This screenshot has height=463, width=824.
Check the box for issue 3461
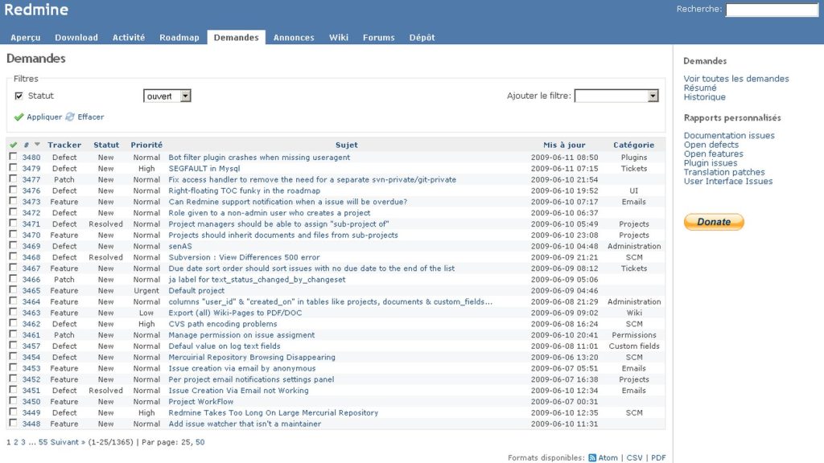click(13, 334)
